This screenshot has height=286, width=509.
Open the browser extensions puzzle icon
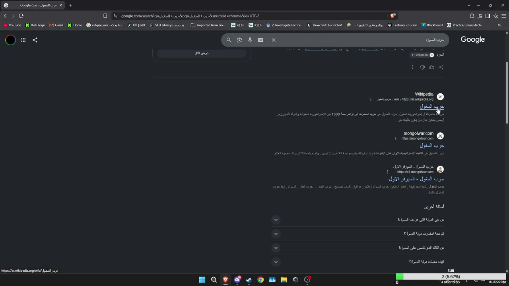(472, 16)
